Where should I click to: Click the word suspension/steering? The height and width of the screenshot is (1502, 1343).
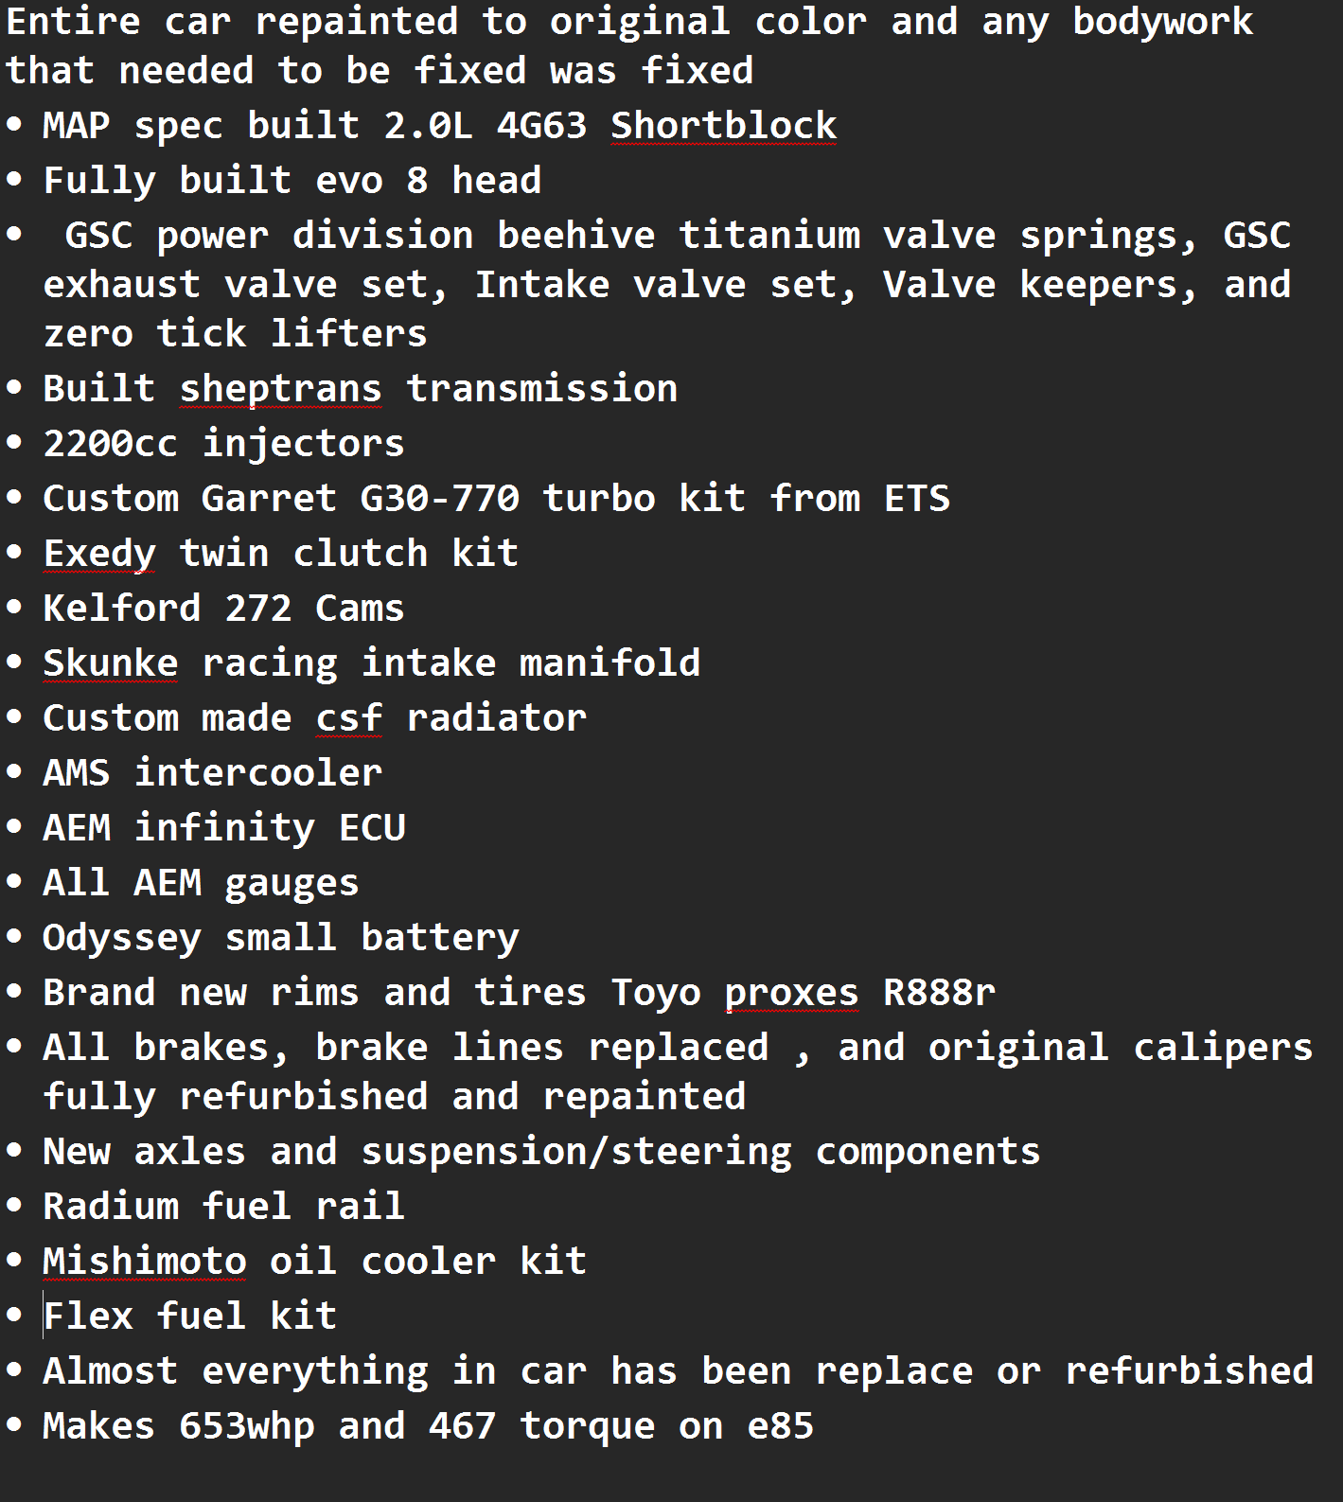[x=575, y=1152]
